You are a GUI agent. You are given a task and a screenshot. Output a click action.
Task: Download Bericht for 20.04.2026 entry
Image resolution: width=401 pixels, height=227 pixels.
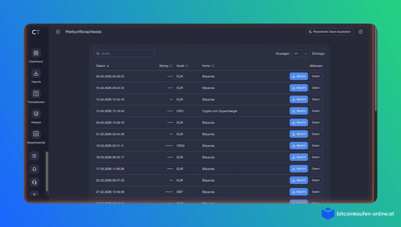(x=299, y=76)
